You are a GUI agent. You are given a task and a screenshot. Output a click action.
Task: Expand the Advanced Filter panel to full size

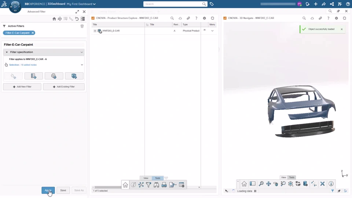pyautogui.click(x=77, y=12)
